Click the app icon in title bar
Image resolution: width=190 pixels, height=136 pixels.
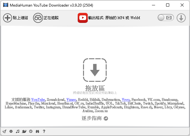pyautogui.click(x=5, y=5)
